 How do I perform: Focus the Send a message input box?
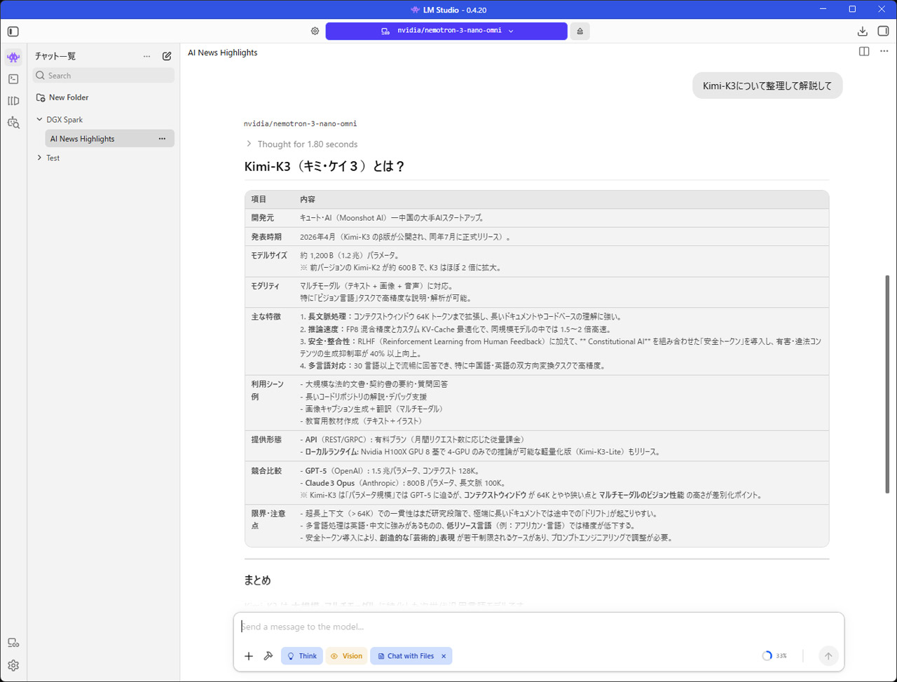point(538,627)
